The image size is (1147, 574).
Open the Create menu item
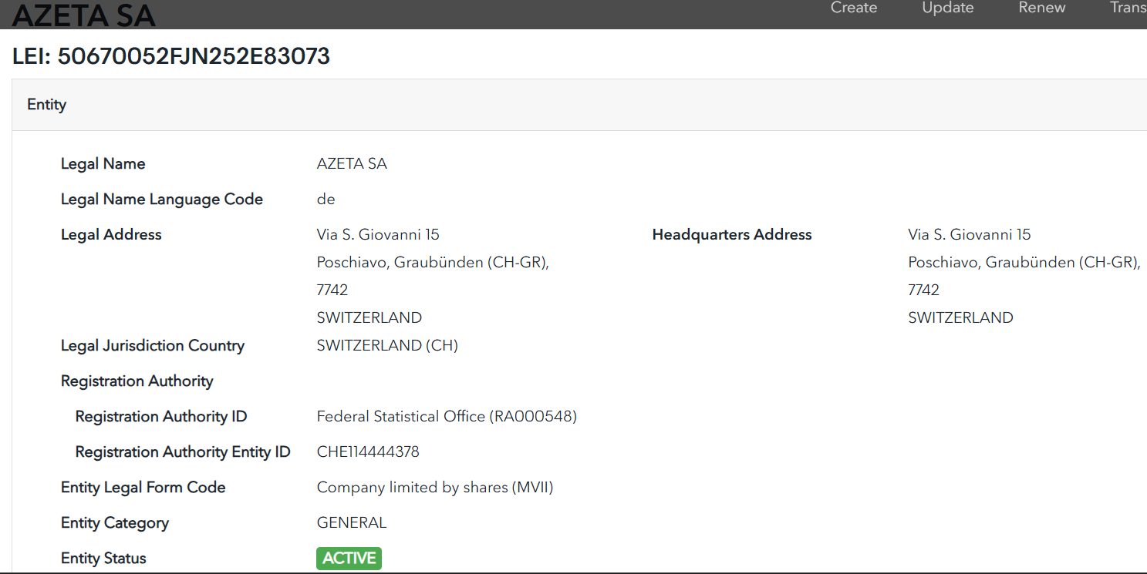tap(853, 8)
